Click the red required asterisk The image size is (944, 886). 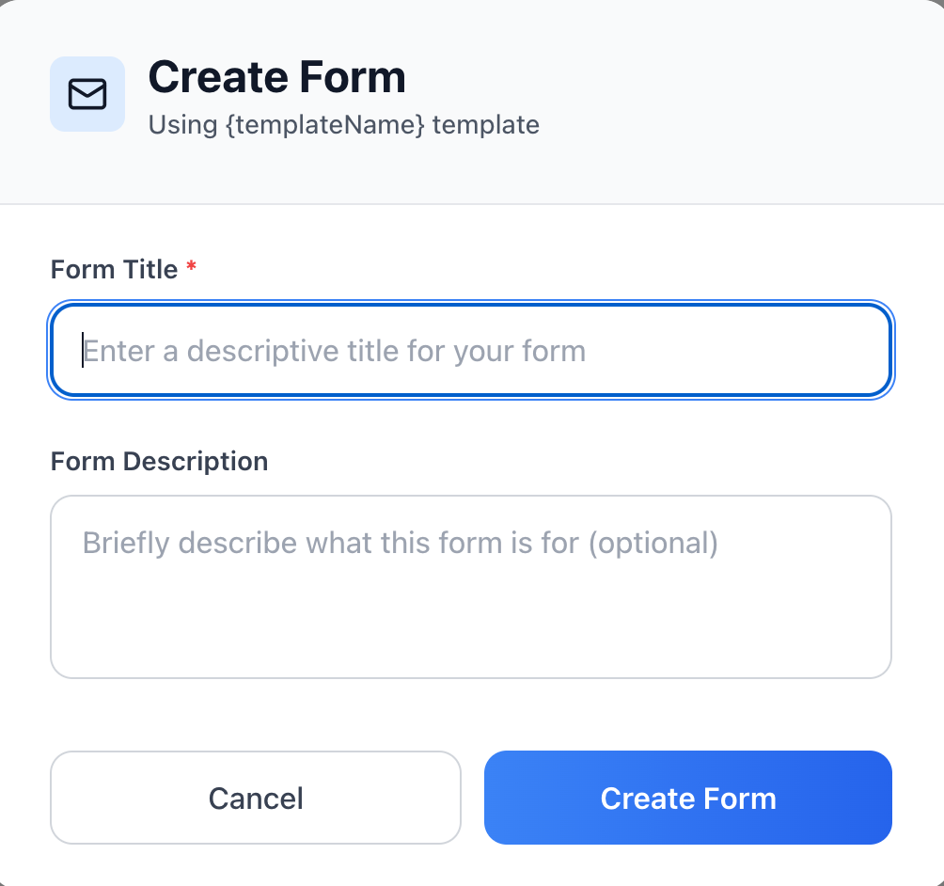click(x=192, y=268)
